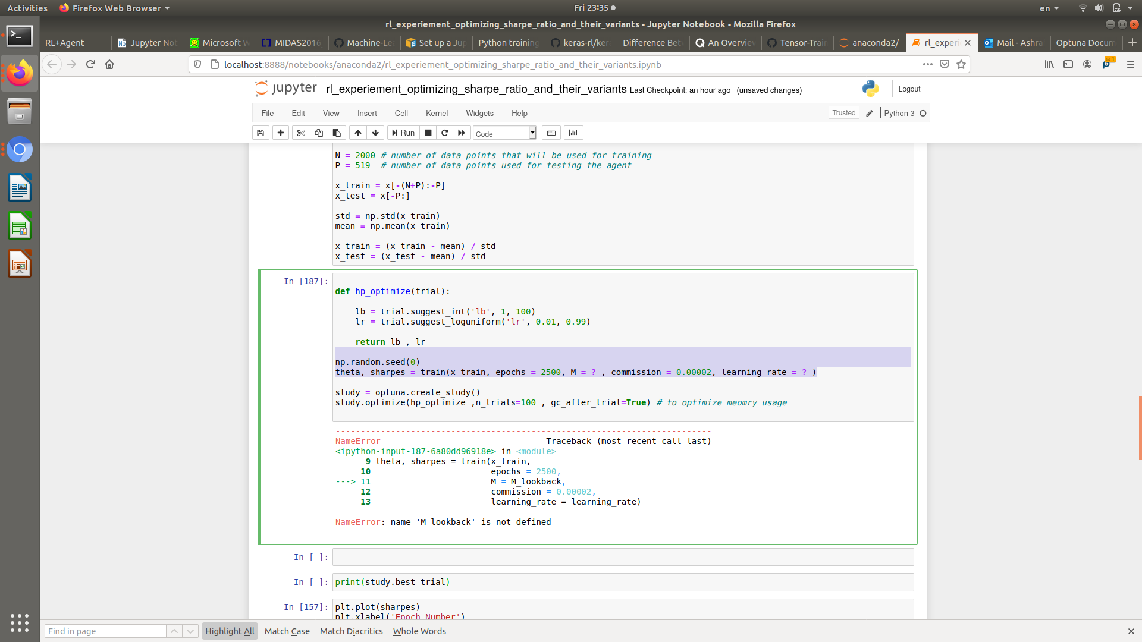Viewport: 1142px width, 642px height.
Task: Open the 'en' language menu in the top bar
Action: tap(1049, 8)
